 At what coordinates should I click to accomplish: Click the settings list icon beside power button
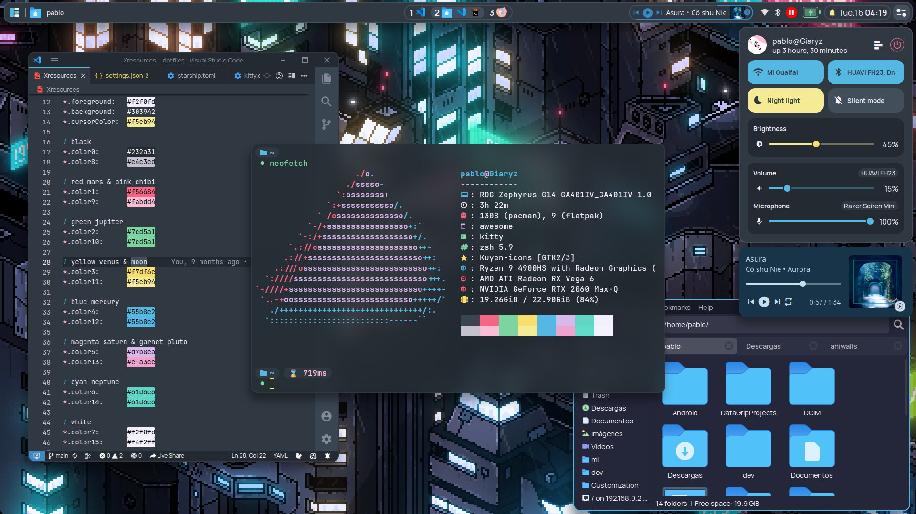pyautogui.click(x=878, y=45)
